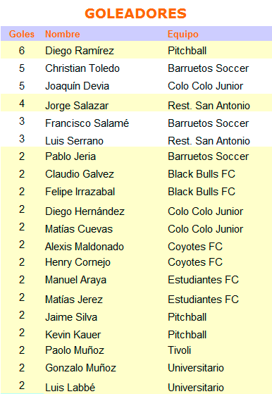Select the Kevin Kauer player name
The image size is (272, 394).
tap(73, 335)
